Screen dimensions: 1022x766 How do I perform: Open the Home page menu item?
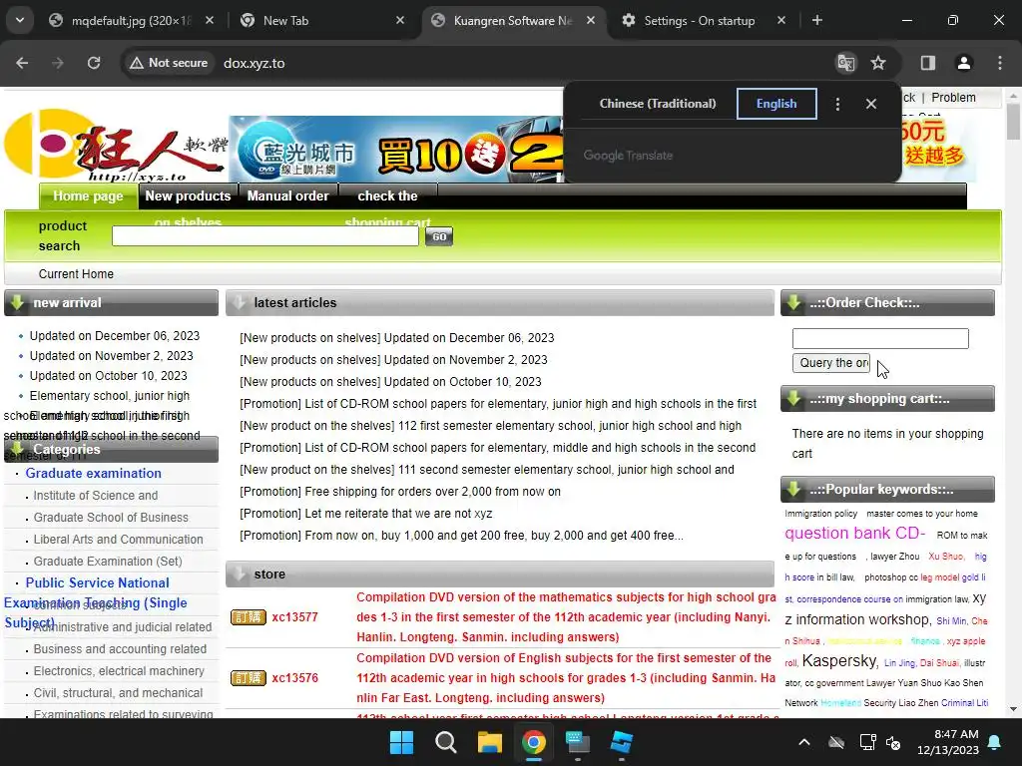click(x=88, y=196)
